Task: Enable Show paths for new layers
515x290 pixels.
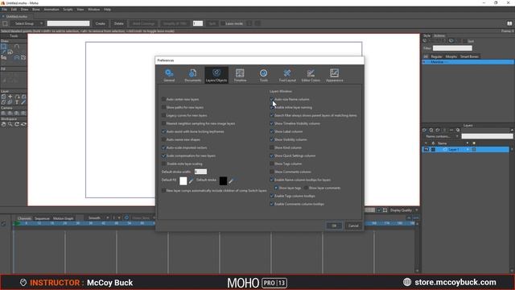Action: [x=163, y=107]
